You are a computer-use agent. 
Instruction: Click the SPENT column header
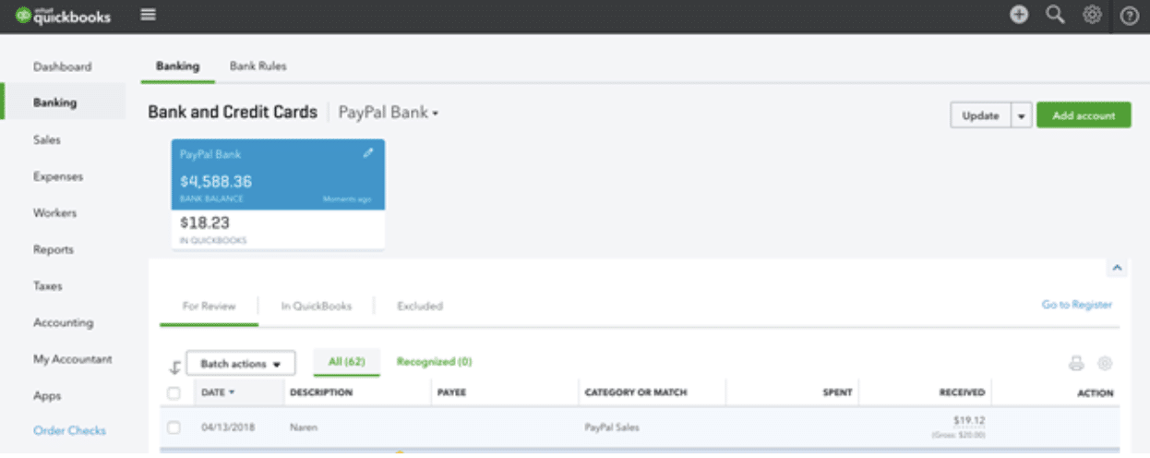coord(837,392)
